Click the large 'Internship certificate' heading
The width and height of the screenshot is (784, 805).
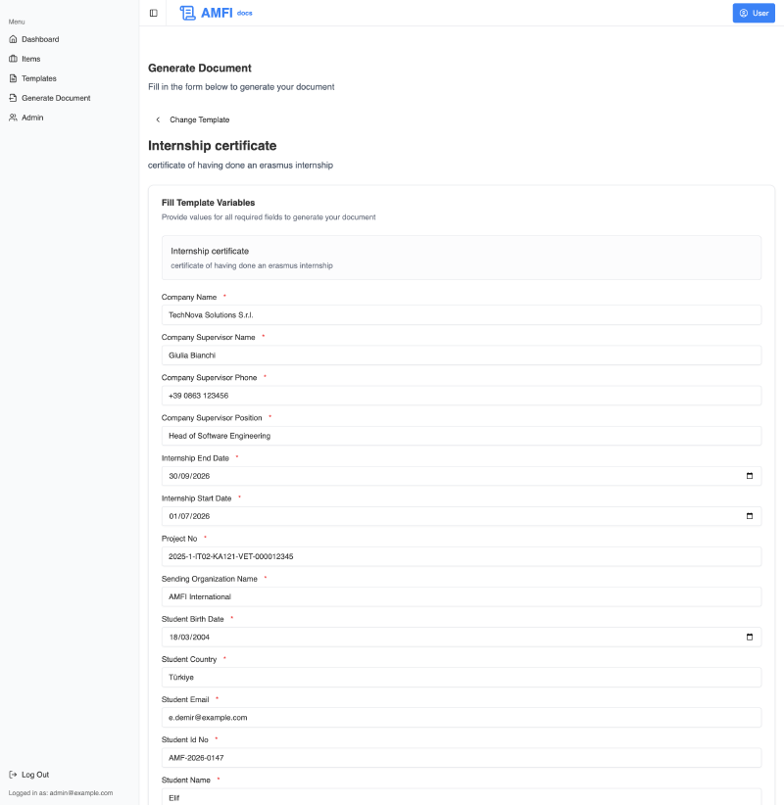coord(213,145)
